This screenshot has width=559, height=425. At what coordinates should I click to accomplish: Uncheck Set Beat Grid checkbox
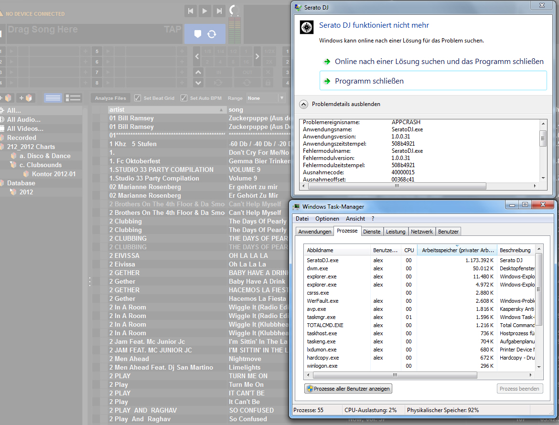click(x=137, y=98)
